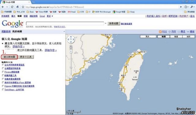Viewport: 196px width, 115px height.
Task: Collapse the left panel with the arrow
Action: point(64,31)
